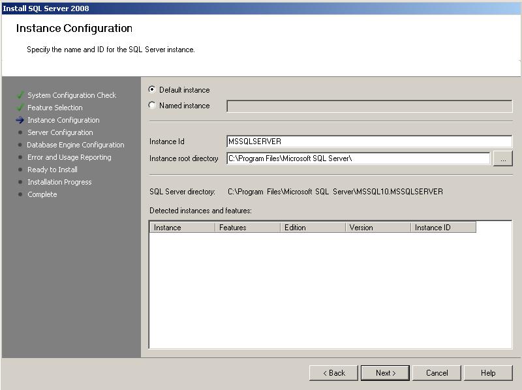Click the Error and Usage Reporting step

point(69,157)
